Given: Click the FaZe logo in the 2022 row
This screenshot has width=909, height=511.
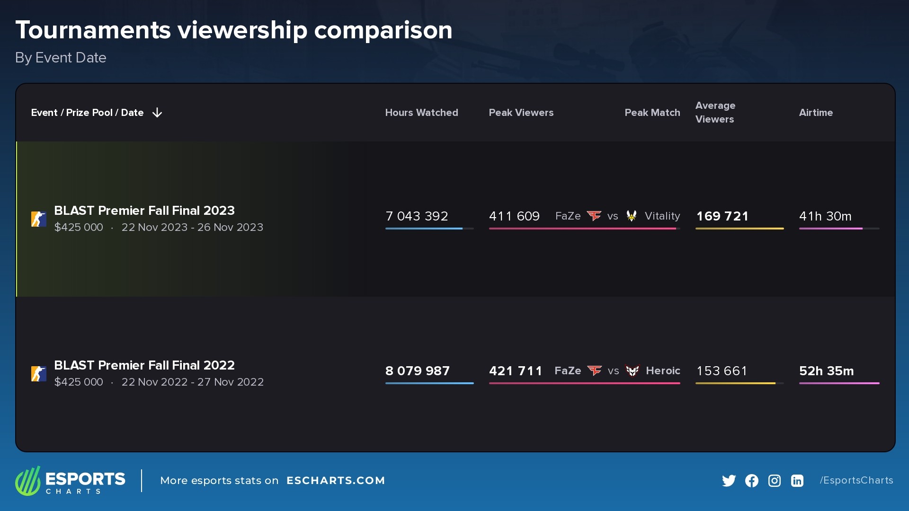Looking at the screenshot, I should [x=595, y=371].
